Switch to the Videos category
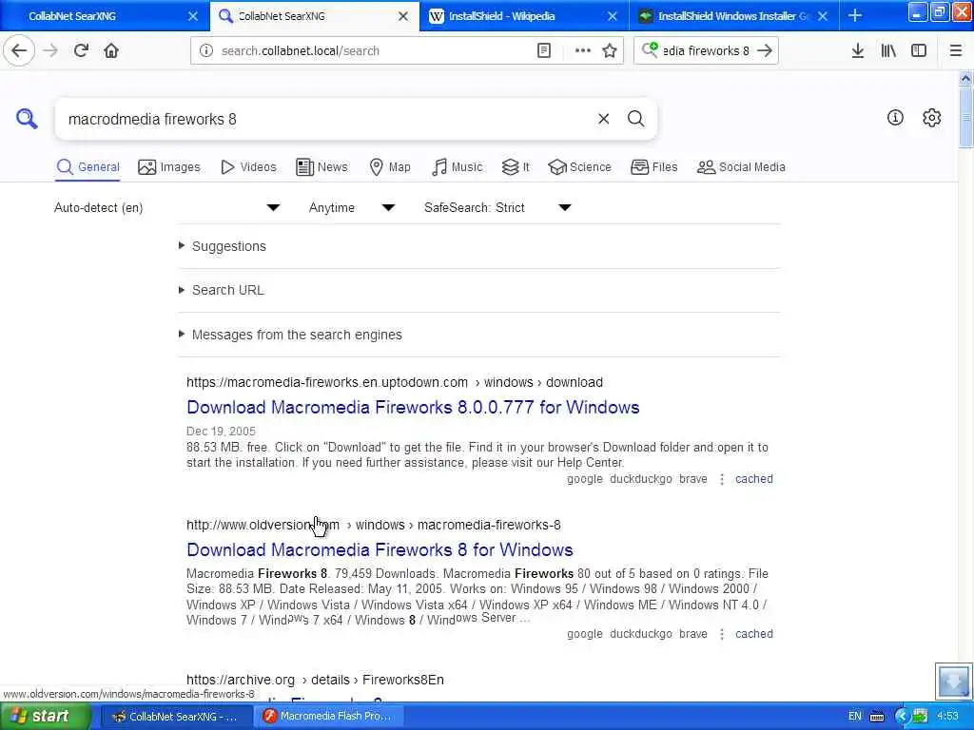This screenshot has width=974, height=730. tap(248, 167)
